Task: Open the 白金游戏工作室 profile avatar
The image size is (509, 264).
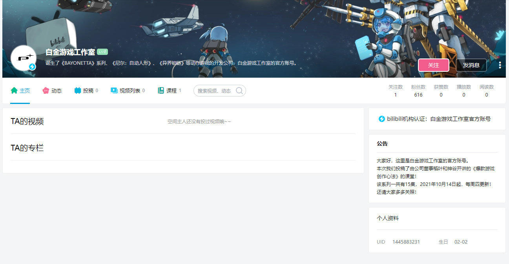Action: [x=24, y=58]
